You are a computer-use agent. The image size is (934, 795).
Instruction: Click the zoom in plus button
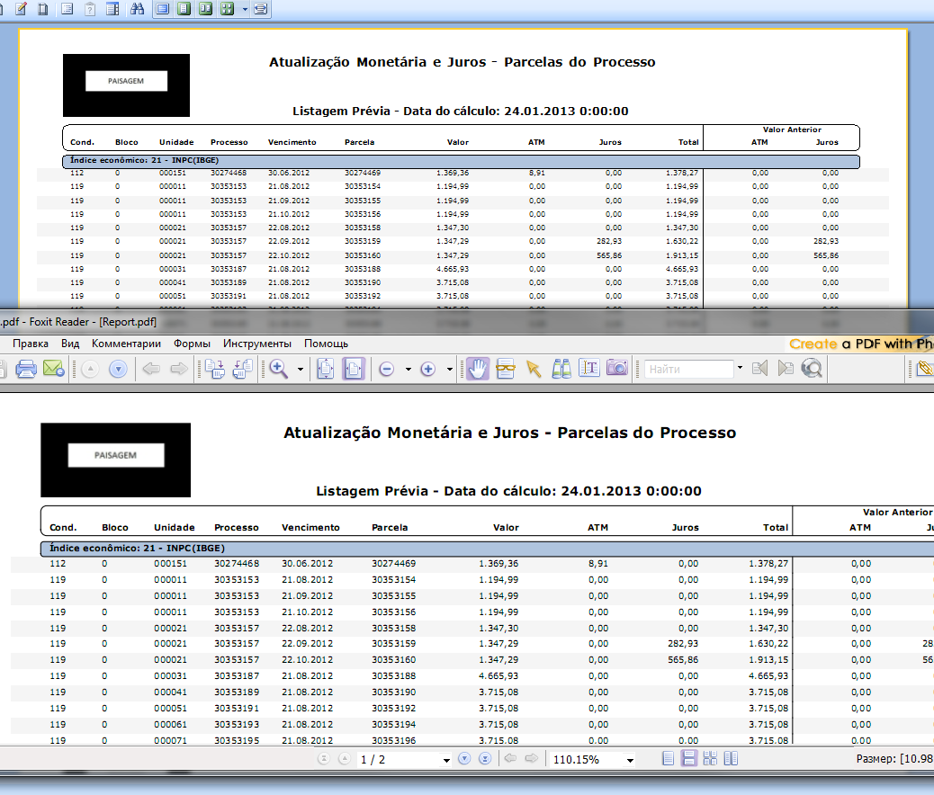click(427, 370)
